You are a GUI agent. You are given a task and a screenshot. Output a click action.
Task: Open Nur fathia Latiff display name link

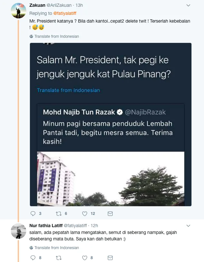tap(46, 226)
